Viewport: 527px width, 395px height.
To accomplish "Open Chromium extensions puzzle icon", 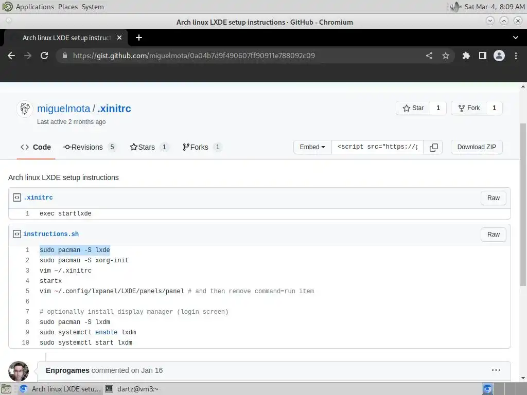I will tap(466, 56).
